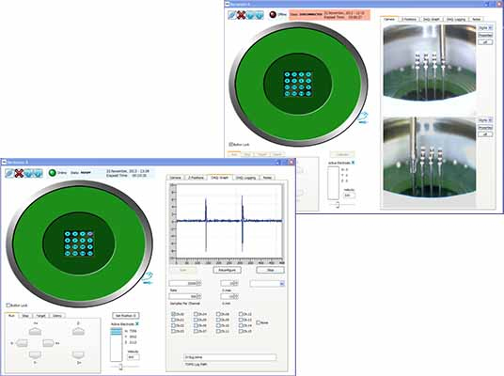Select the highlighted top-right electrode in front window grid
This screenshot has height=376, width=504.
click(90, 234)
